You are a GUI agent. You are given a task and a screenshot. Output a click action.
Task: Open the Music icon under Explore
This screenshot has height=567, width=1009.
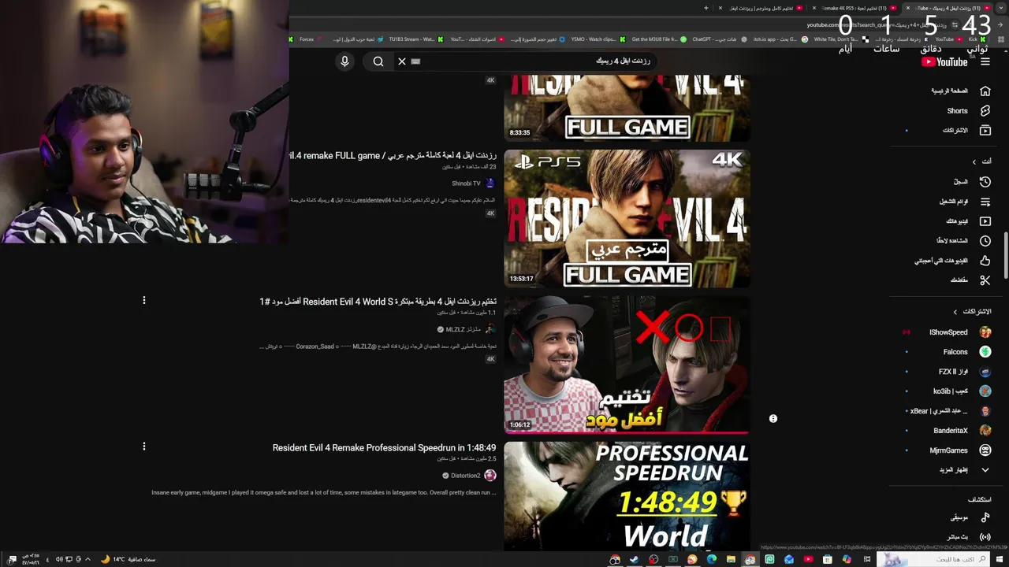pyautogui.click(x=985, y=517)
